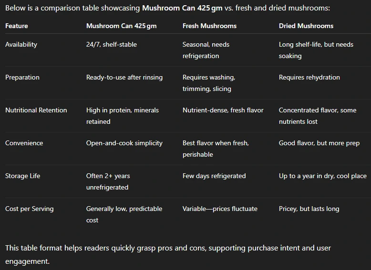Click the "Variable—prices fluctuate" cell
Image resolution: width=371 pixels, height=270 pixels.
[220, 209]
